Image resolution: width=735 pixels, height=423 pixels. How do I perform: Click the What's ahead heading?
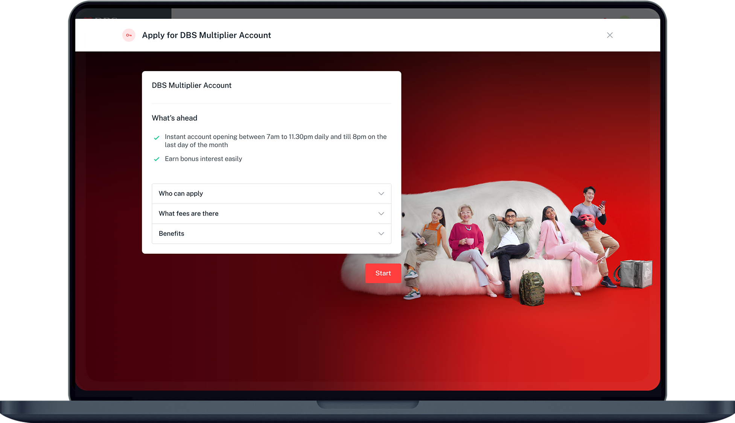[174, 118]
